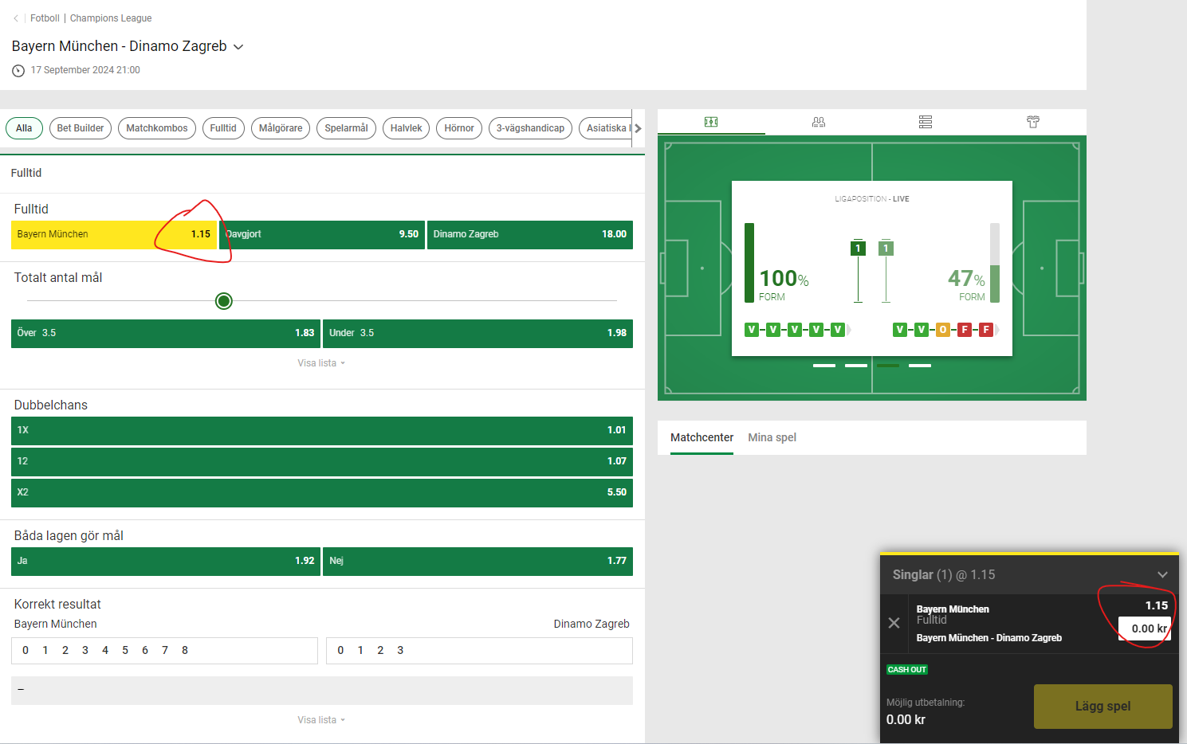Image resolution: width=1187 pixels, height=744 pixels.
Task: Click the stake input field
Action: 1145,628
